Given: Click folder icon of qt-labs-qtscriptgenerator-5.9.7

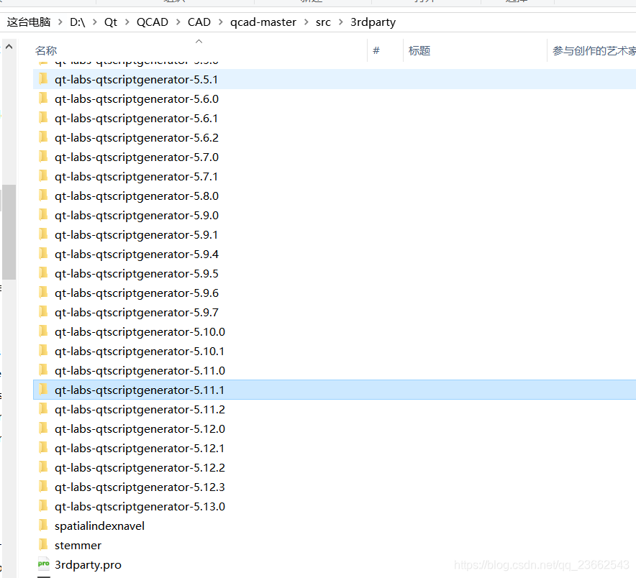Looking at the screenshot, I should pos(43,312).
